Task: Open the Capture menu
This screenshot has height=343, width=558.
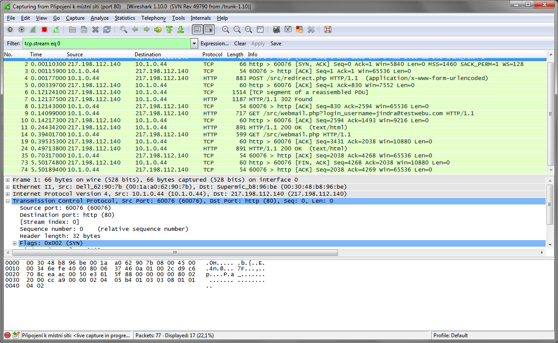Action: [75, 18]
